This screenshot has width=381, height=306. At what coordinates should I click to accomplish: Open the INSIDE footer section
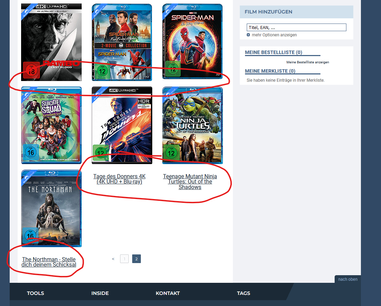coord(100,293)
